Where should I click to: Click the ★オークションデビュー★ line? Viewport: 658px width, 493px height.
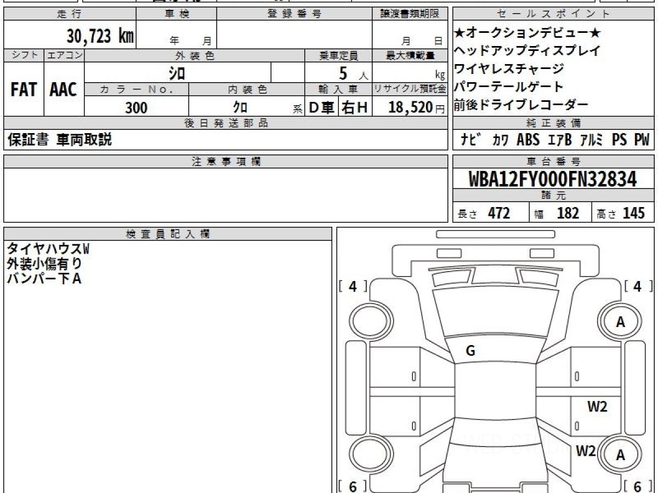527,33
